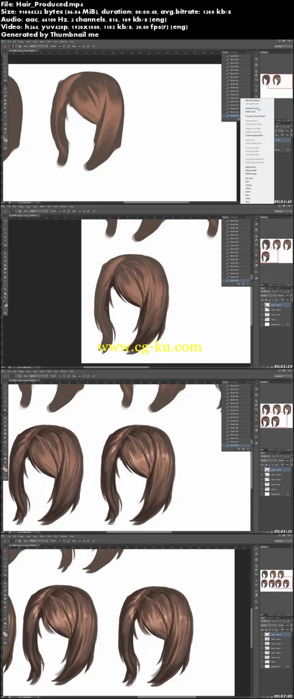Switch to the History tab in 00:03:30 frame
This screenshot has height=699, width=294.
pyautogui.click(x=226, y=217)
